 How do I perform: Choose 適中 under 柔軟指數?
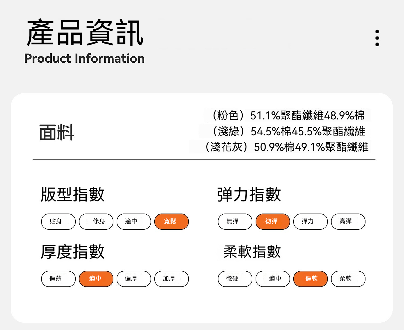coord(273,279)
